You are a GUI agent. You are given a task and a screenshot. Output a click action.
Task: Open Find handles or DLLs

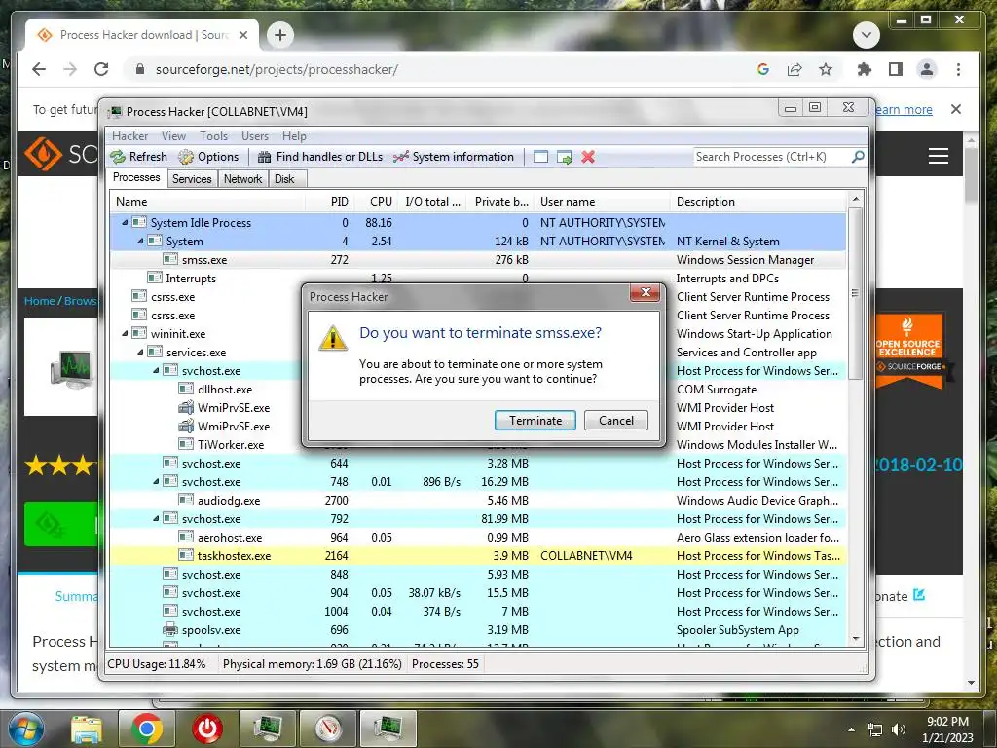(x=320, y=157)
